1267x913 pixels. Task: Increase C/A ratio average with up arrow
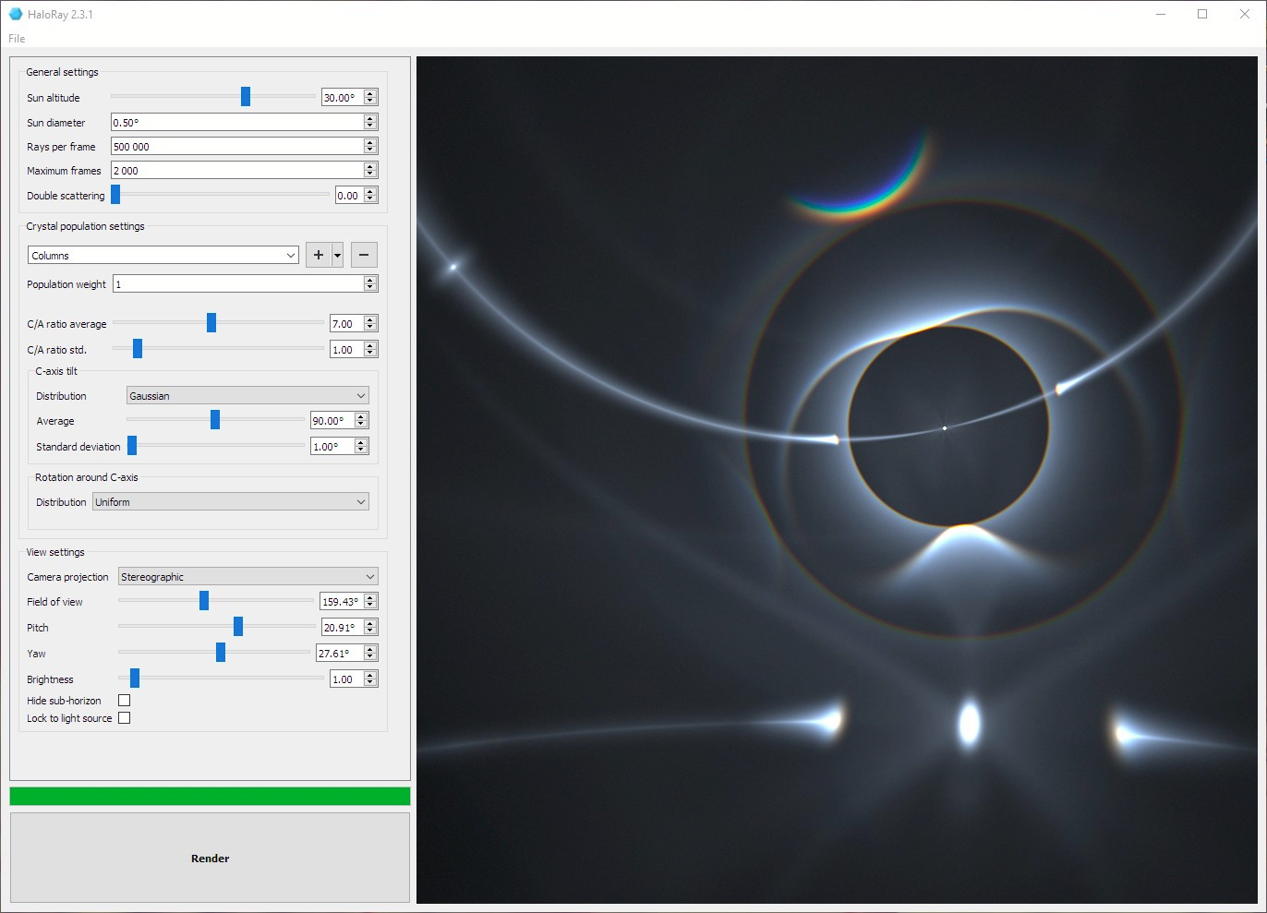370,320
